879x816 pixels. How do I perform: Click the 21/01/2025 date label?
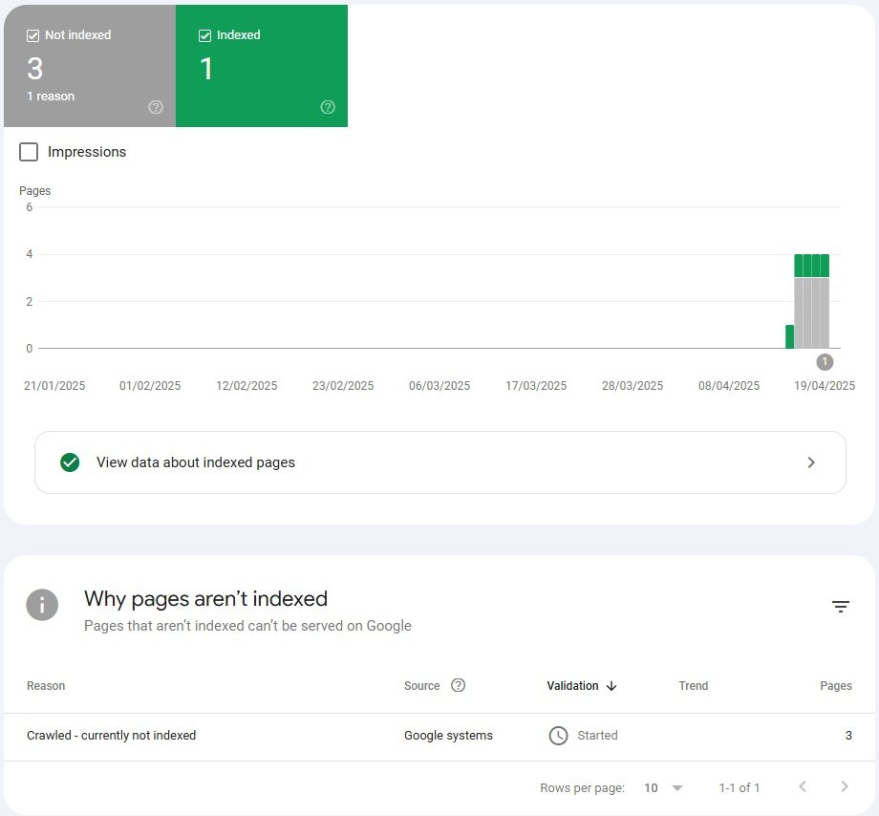[54, 386]
